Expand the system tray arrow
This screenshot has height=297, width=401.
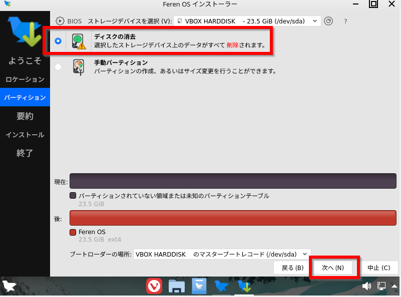394,286
